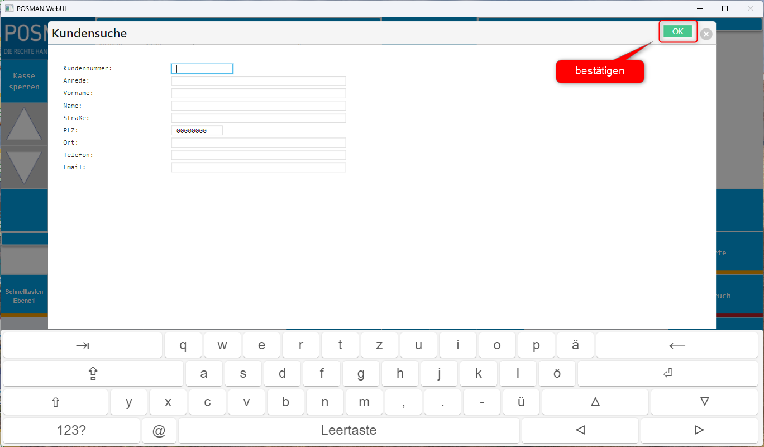The width and height of the screenshot is (764, 447).
Task: Click the green OK confirm button
Action: (x=677, y=31)
